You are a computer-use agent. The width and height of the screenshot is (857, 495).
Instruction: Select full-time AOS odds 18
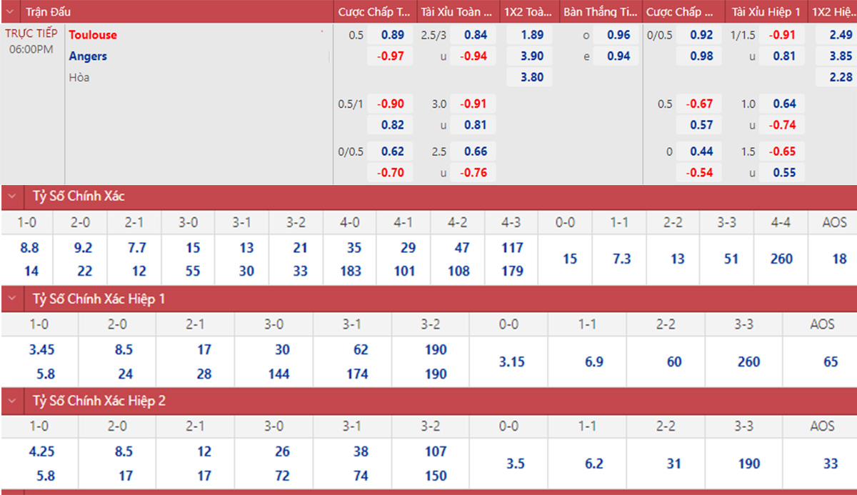(839, 259)
